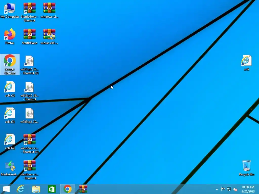Screen dimensions: 259x194
Task: Select the windows-vi... - Shortcut (2) archive
Action: tap(29, 143)
